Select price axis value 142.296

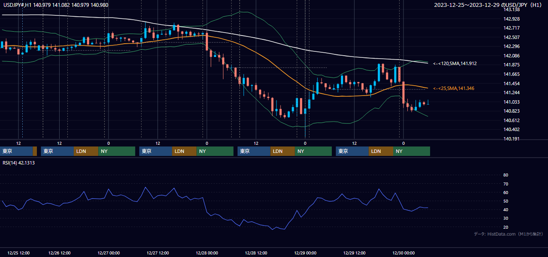point(511,46)
